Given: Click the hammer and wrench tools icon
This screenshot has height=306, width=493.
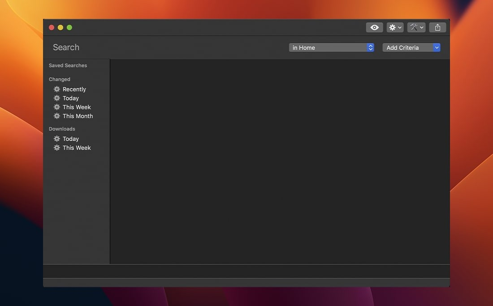Looking at the screenshot, I should coord(414,27).
